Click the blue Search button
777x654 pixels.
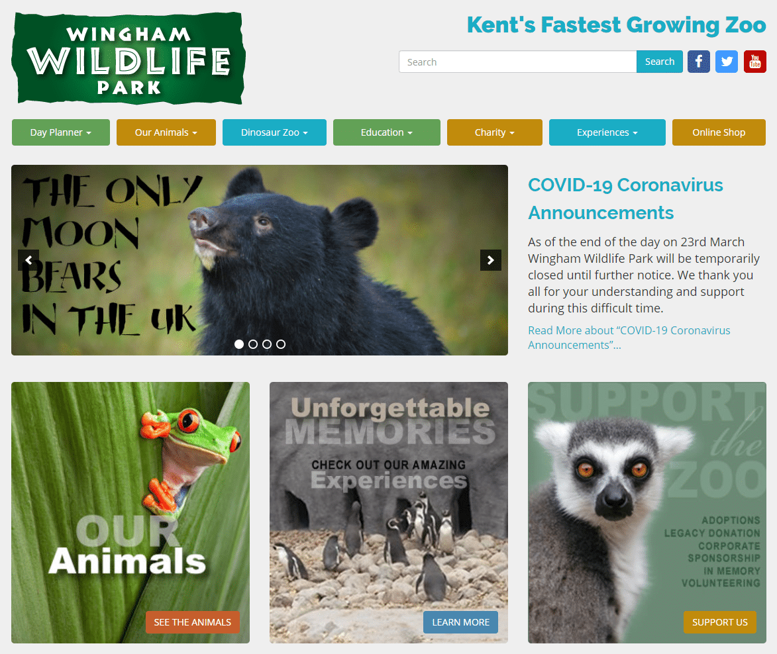pos(660,62)
